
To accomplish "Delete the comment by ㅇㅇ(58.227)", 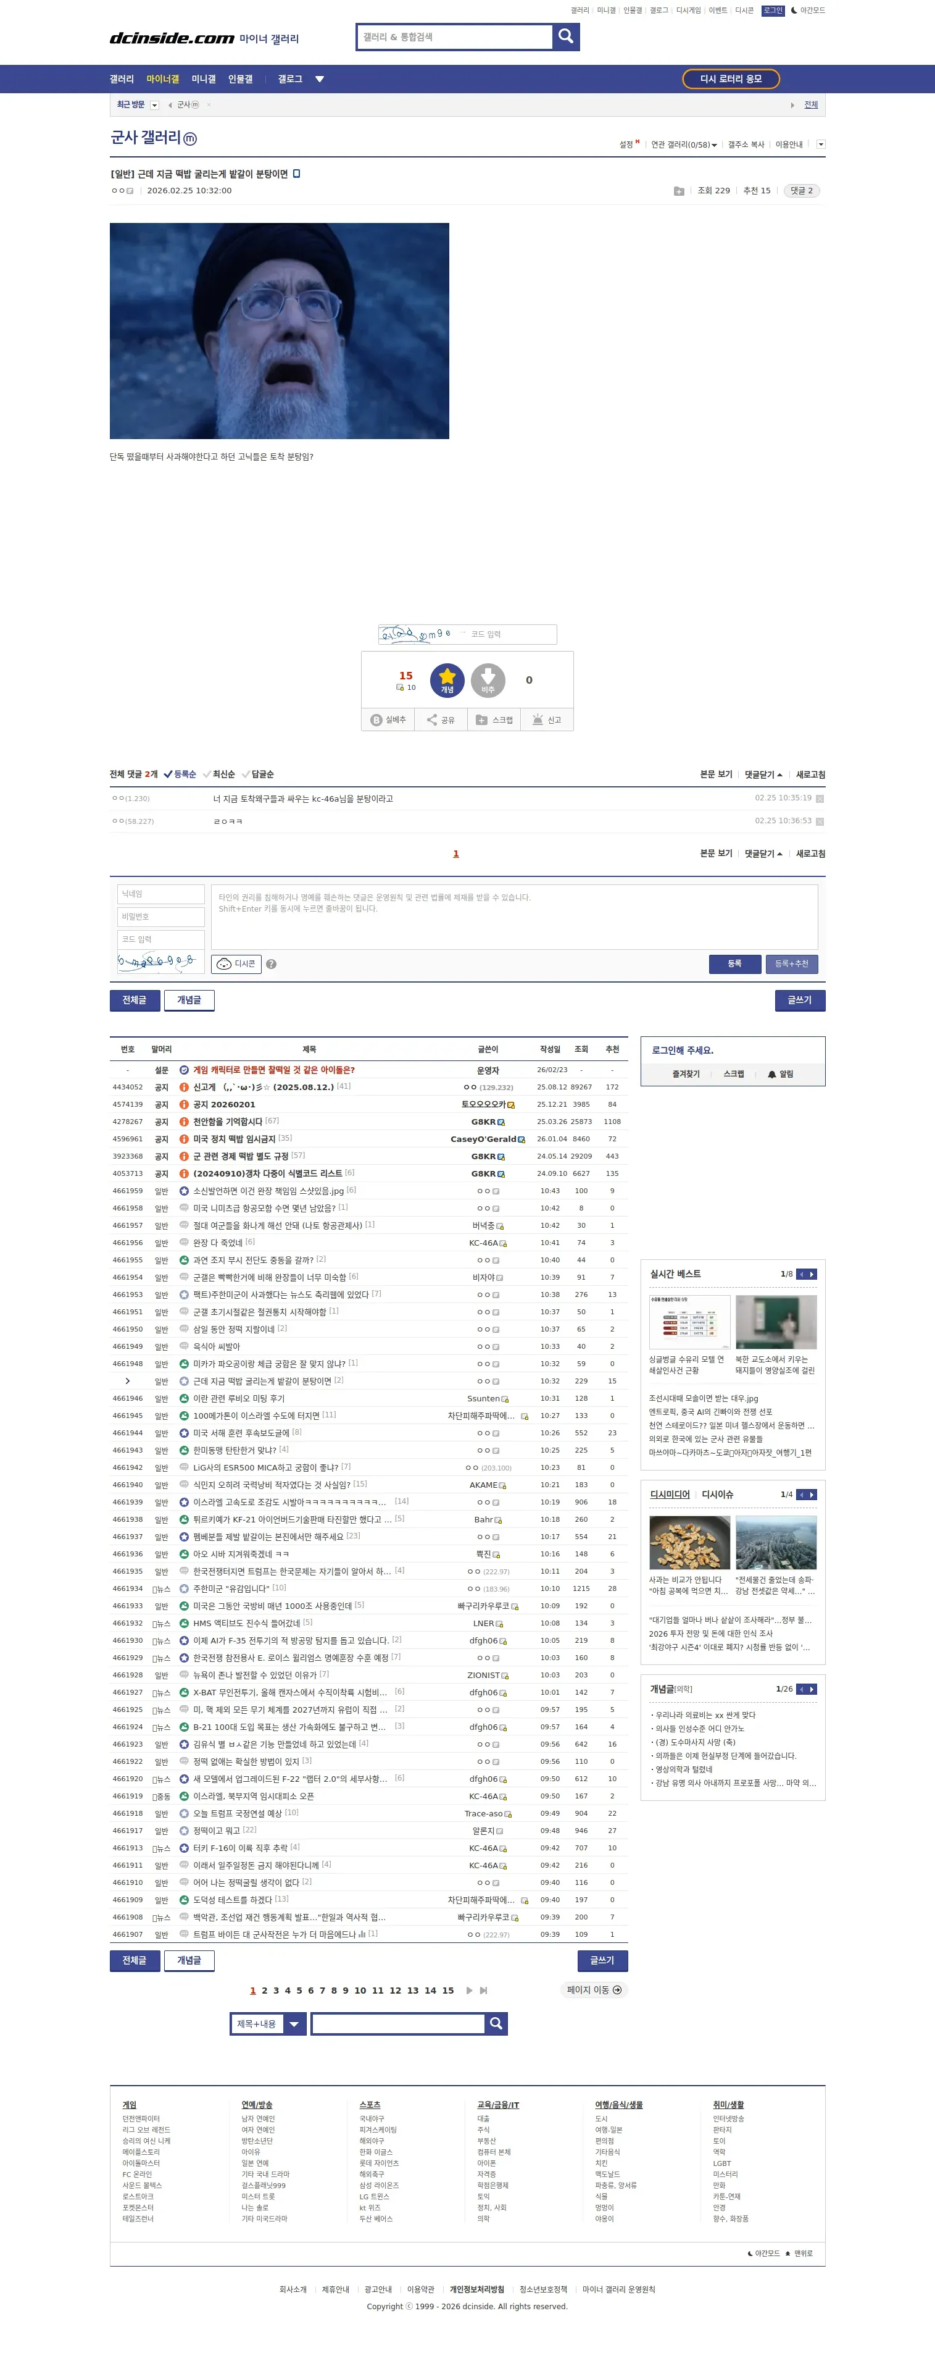I will (820, 821).
